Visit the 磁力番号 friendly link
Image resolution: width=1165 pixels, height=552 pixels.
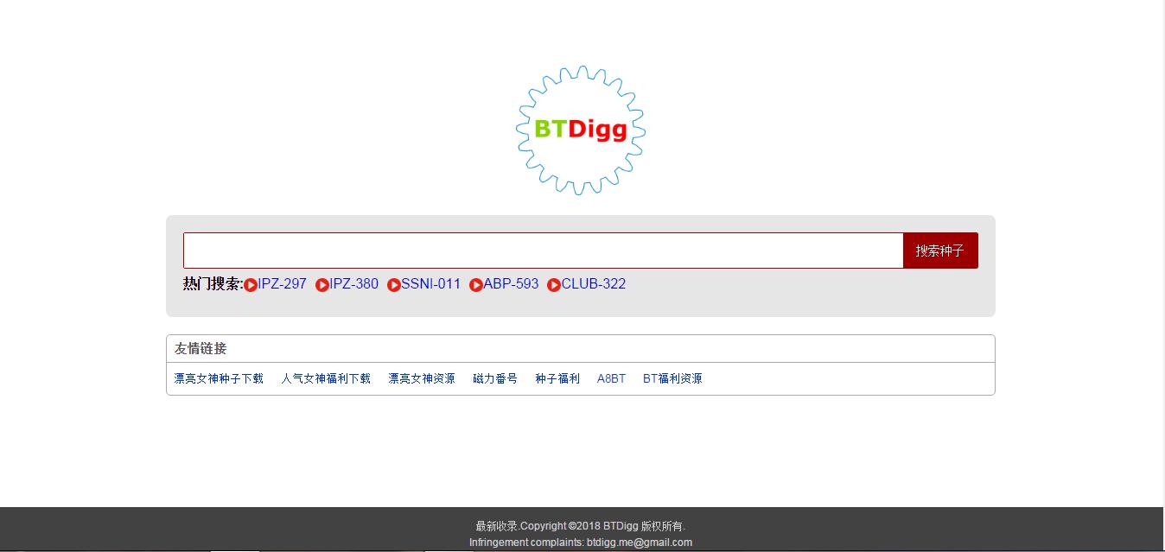tap(495, 378)
